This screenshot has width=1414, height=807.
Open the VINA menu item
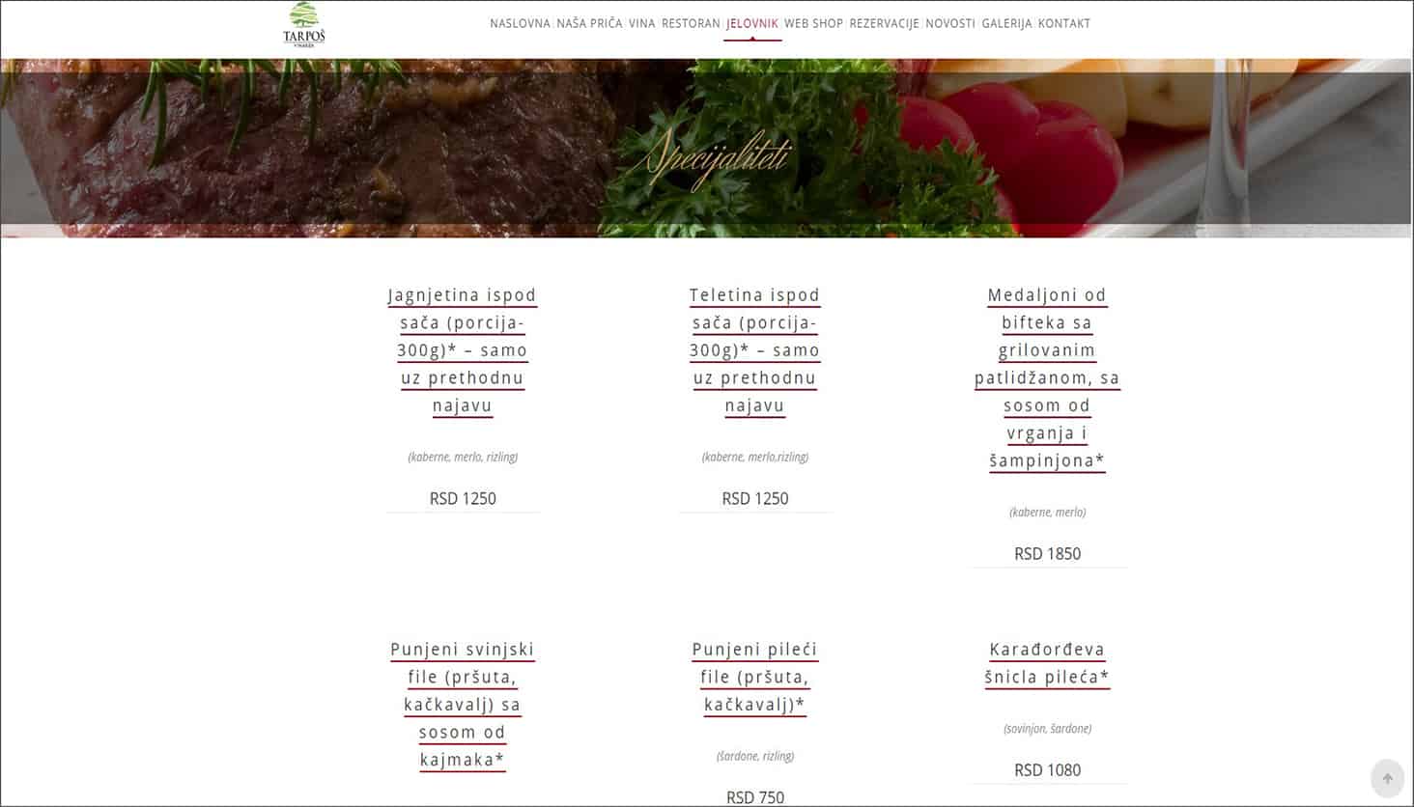[642, 23]
